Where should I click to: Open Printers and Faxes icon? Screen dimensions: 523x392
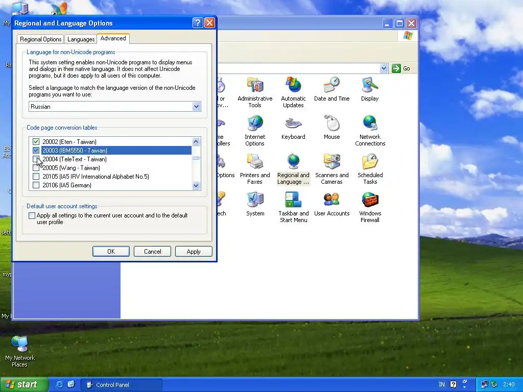[255, 168]
